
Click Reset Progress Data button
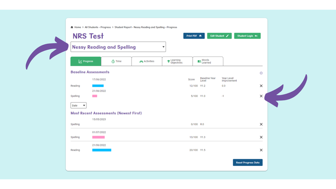coord(248,162)
